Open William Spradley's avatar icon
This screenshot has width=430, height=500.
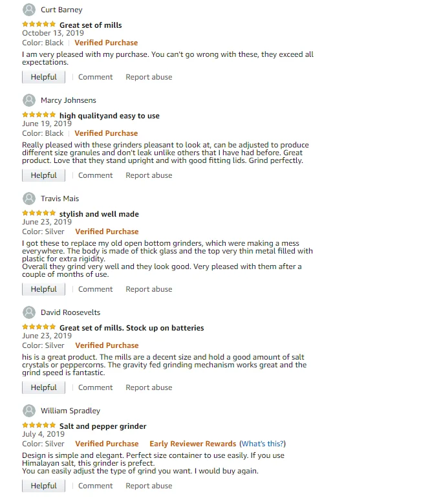[x=28, y=411]
